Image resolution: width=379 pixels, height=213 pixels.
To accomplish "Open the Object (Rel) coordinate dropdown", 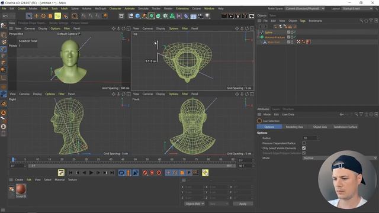I will (x=194, y=204).
